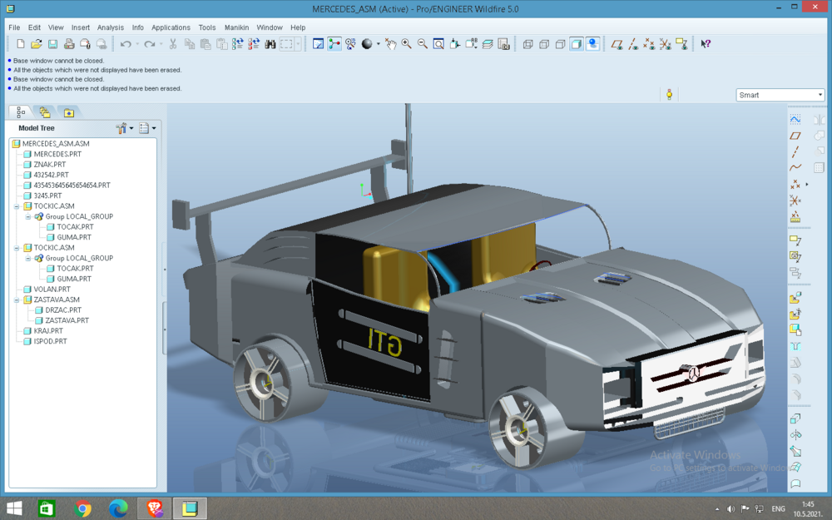Select the Refit view icon
Image resolution: width=832 pixels, height=520 pixels.
click(x=438, y=44)
